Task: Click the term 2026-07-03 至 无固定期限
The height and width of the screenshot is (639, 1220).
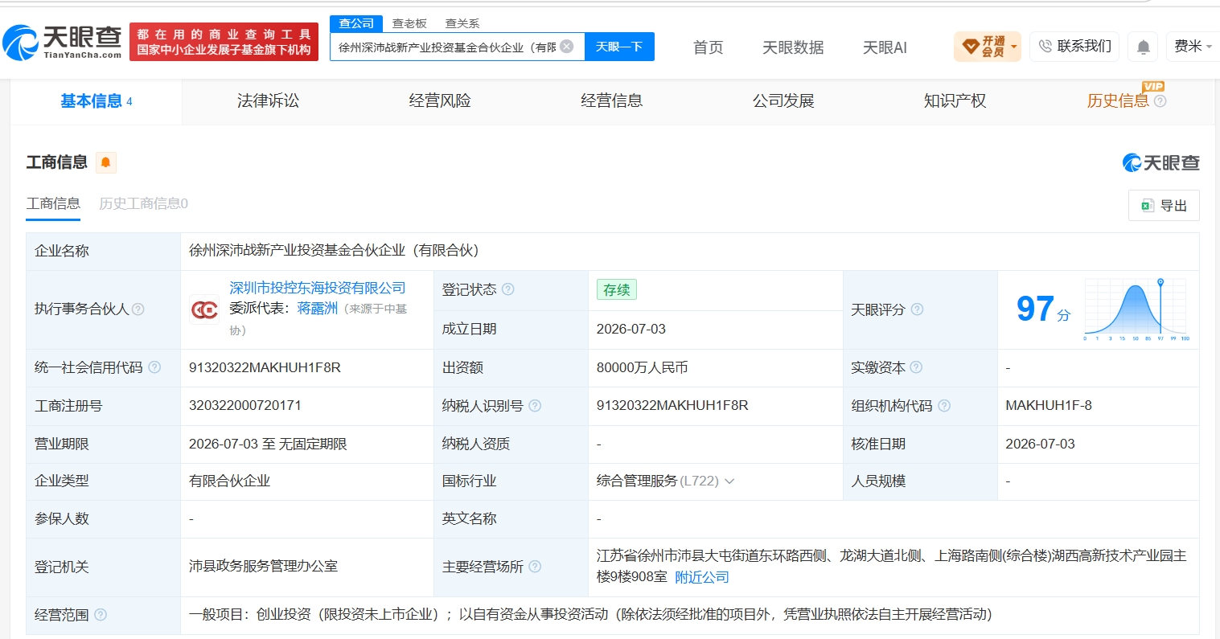Action: click(268, 444)
